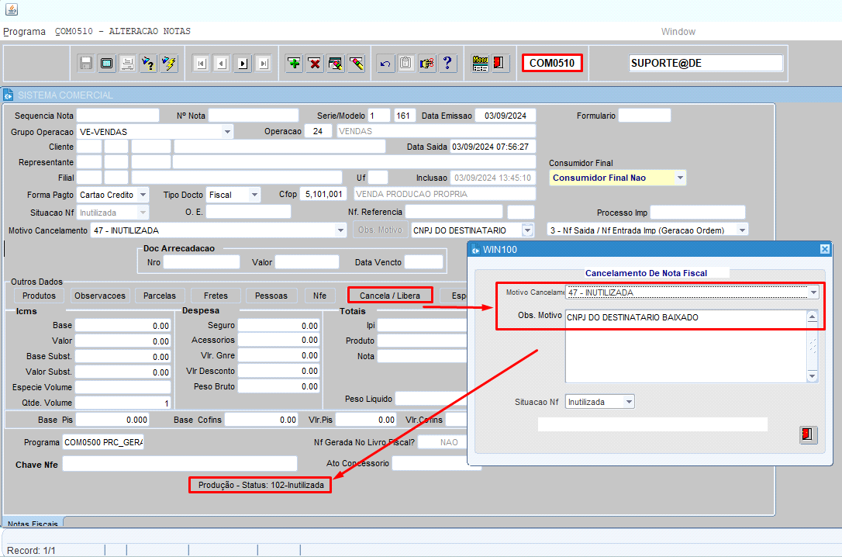Click the Menu toolbar icon
The image size is (842, 557).
(x=480, y=64)
